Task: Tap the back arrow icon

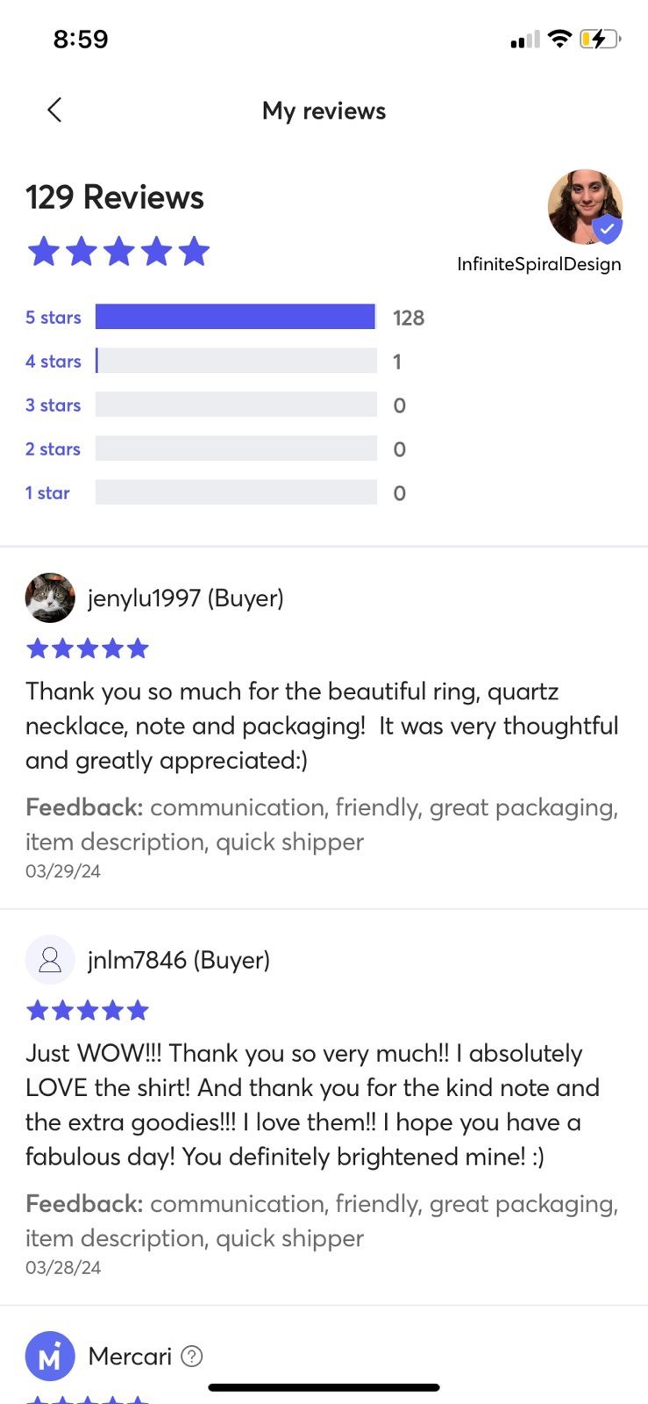Action: (54, 110)
